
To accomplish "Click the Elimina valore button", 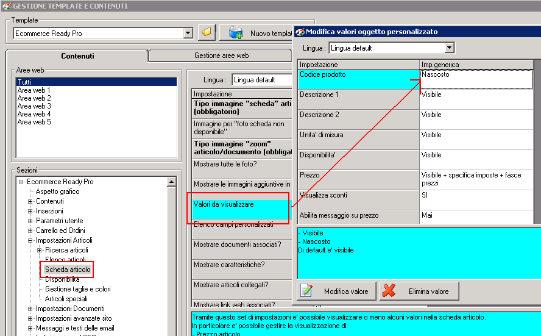I will (x=419, y=291).
